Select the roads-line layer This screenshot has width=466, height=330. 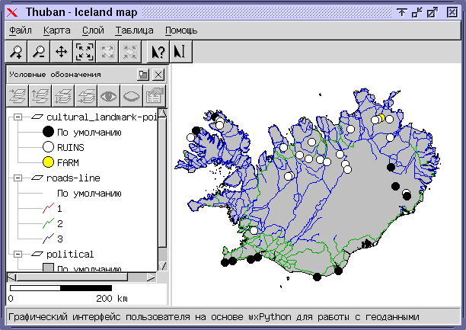(73, 178)
